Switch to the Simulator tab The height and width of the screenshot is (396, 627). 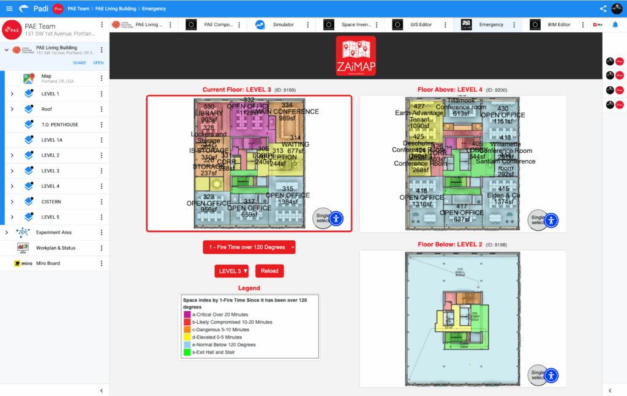pos(283,25)
